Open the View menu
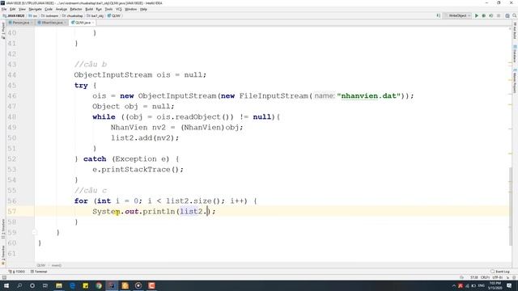The height and width of the screenshot is (291, 518). 22,9
